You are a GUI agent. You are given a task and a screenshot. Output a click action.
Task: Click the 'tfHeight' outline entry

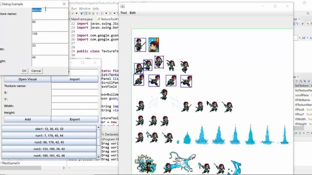pyautogui.click(x=301, y=124)
